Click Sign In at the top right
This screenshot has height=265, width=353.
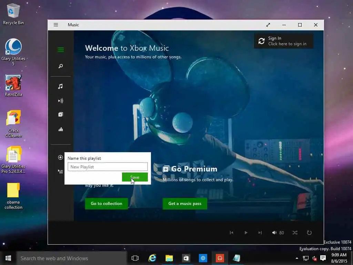[284, 41]
